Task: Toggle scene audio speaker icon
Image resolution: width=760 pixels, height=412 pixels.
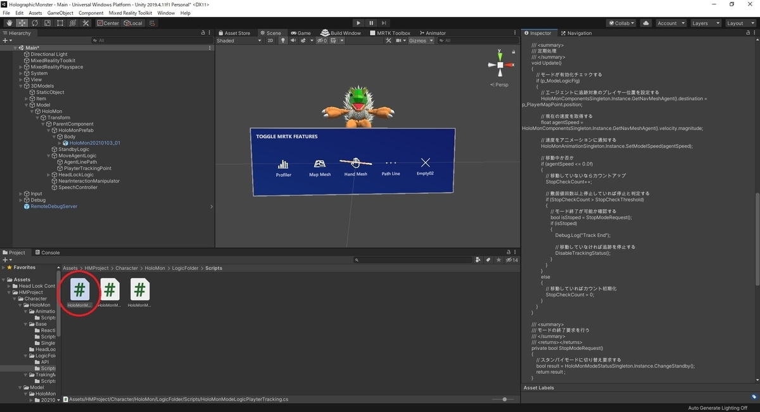Action: coord(293,41)
